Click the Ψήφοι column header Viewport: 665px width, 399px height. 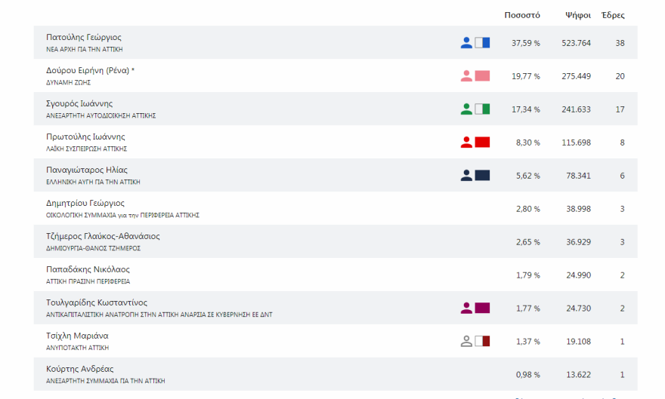tap(577, 15)
